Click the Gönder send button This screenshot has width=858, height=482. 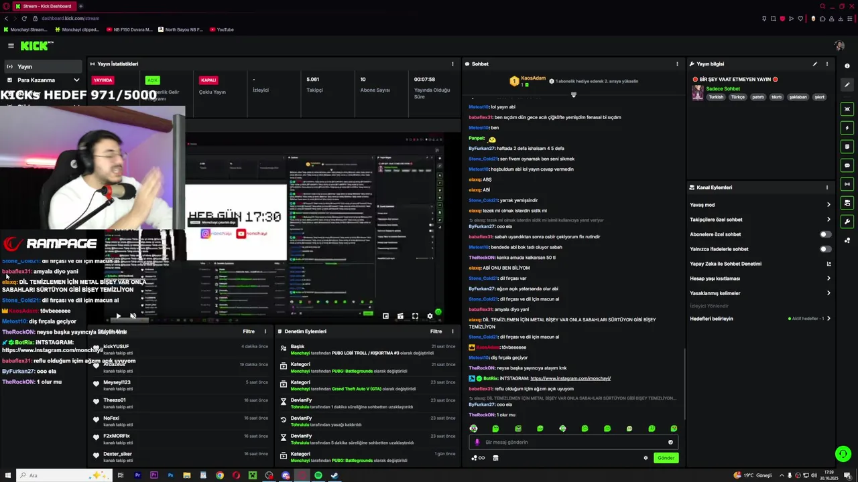tap(666, 458)
